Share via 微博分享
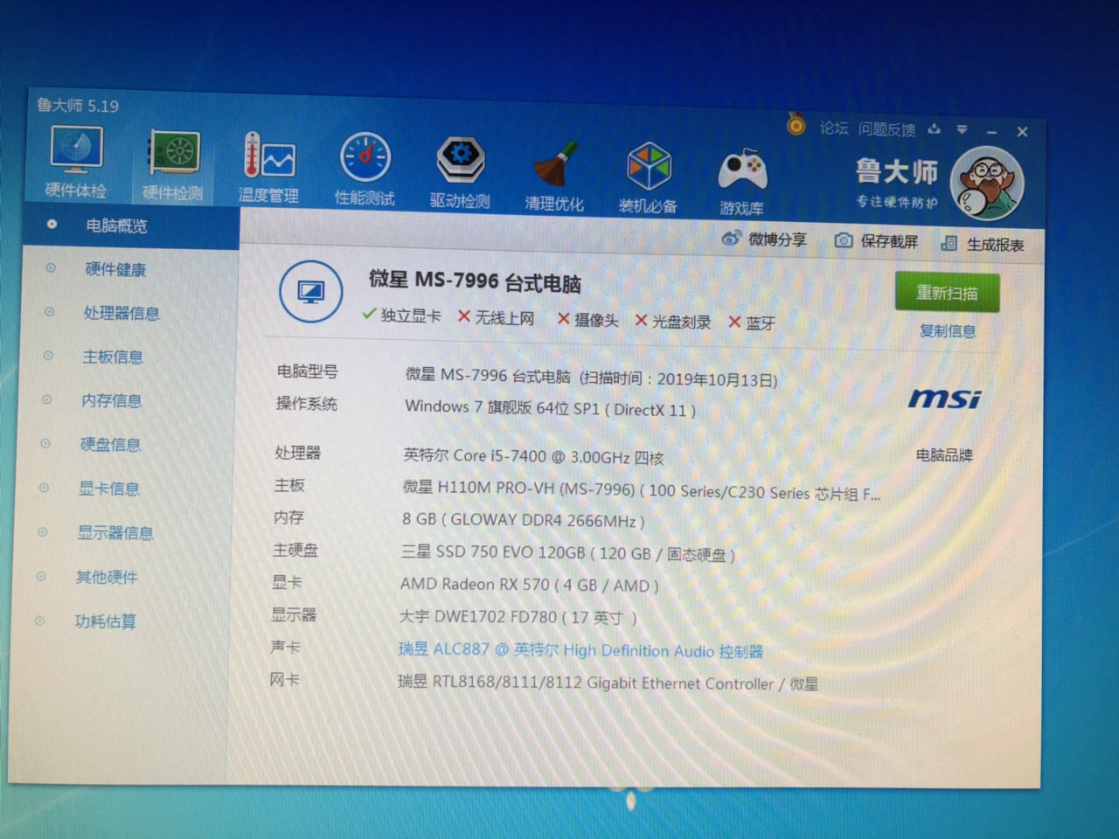The width and height of the screenshot is (1119, 839). [x=765, y=239]
